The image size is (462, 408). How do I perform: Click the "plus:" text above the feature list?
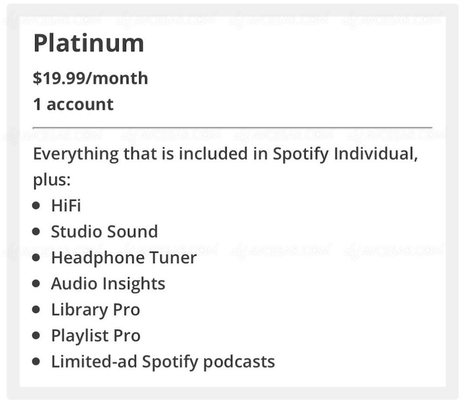coord(52,180)
